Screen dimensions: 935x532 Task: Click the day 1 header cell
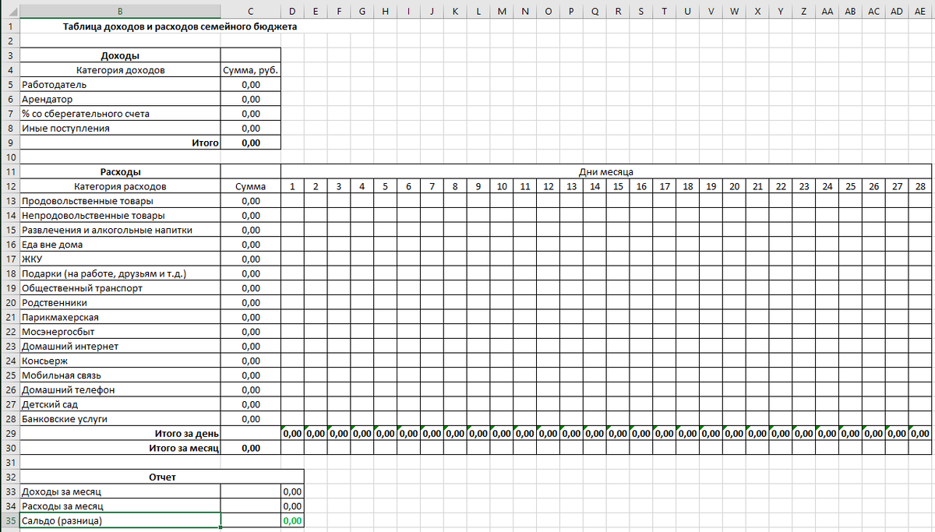click(292, 186)
